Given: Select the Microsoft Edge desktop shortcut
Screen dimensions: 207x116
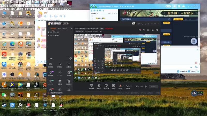Looking at the screenshot, I should [x=12, y=46].
